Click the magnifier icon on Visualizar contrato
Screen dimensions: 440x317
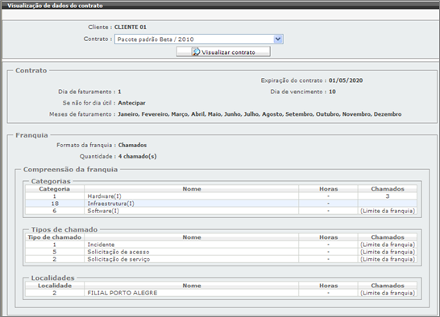[196, 51]
